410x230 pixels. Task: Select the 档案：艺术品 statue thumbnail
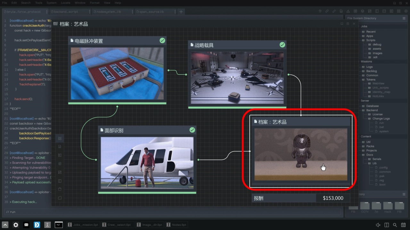pyautogui.click(x=301, y=155)
